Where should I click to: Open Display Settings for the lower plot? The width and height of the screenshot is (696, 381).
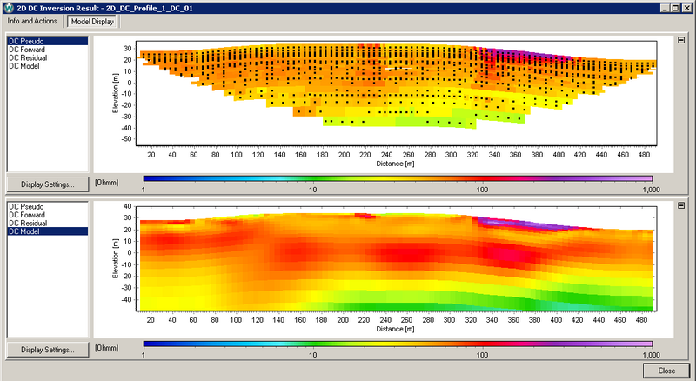tap(48, 350)
